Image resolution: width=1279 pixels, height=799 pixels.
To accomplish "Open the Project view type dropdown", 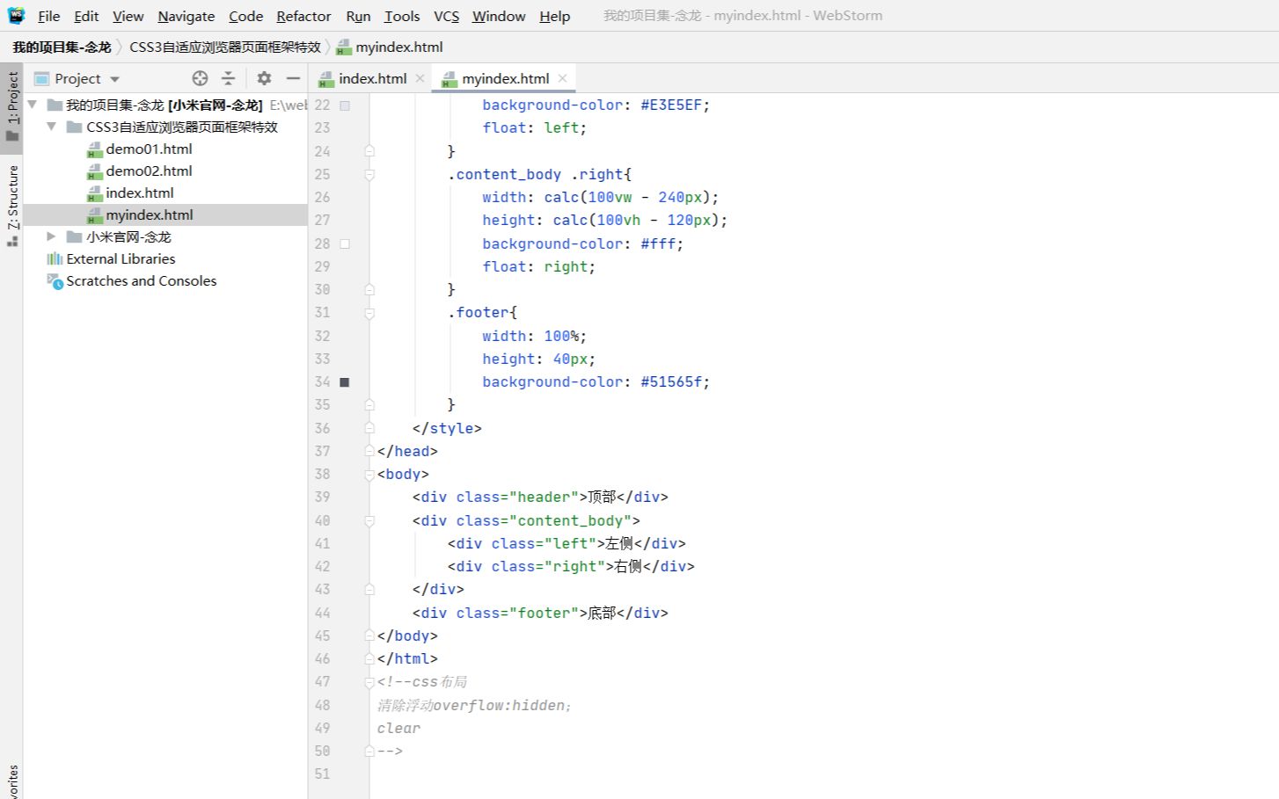I will coord(114,78).
